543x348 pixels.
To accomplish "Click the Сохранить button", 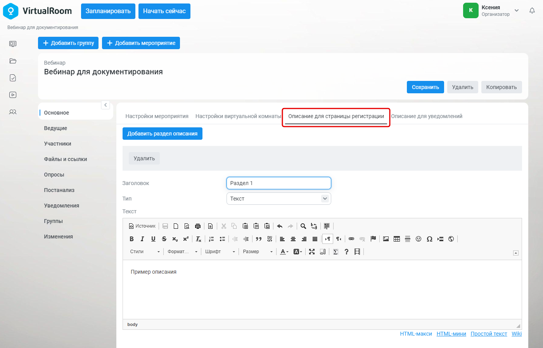I will point(425,87).
